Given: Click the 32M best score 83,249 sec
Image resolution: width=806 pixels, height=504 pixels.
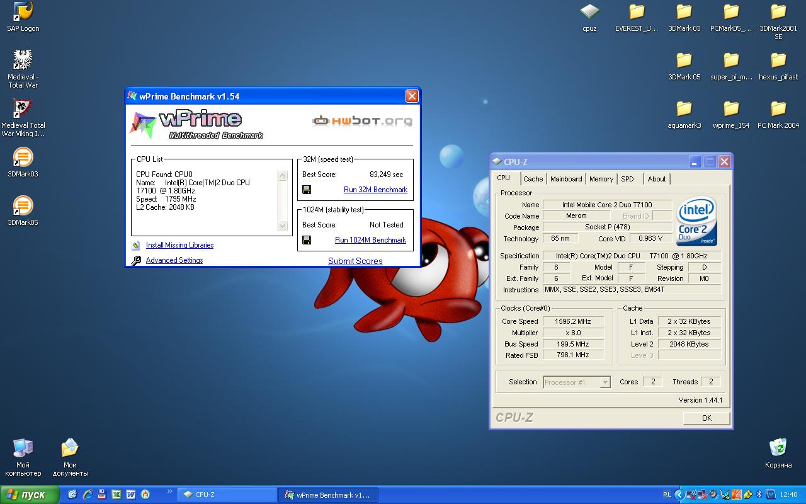Looking at the screenshot, I should (387, 175).
